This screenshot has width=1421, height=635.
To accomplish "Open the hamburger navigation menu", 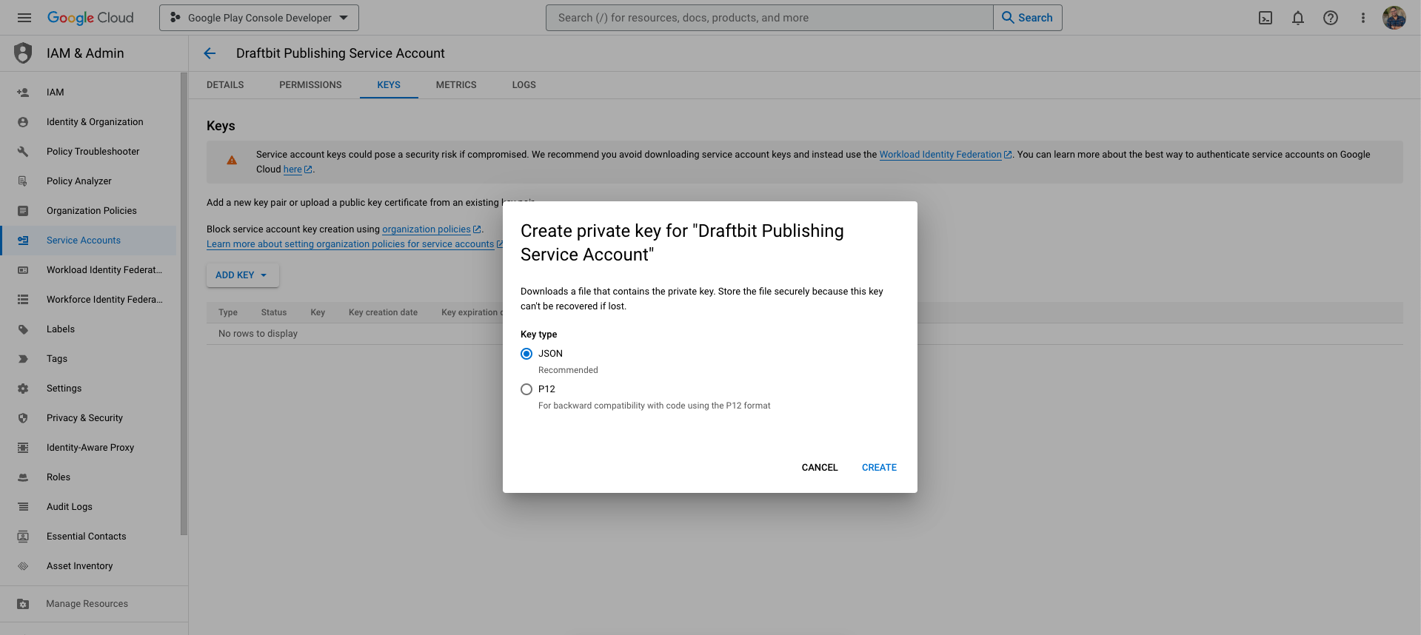I will click(x=24, y=18).
